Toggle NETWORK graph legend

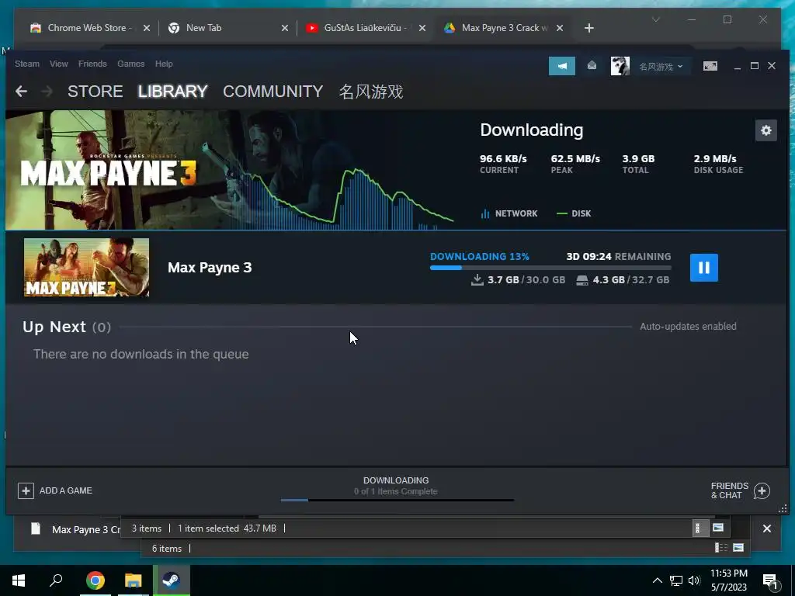(x=509, y=214)
